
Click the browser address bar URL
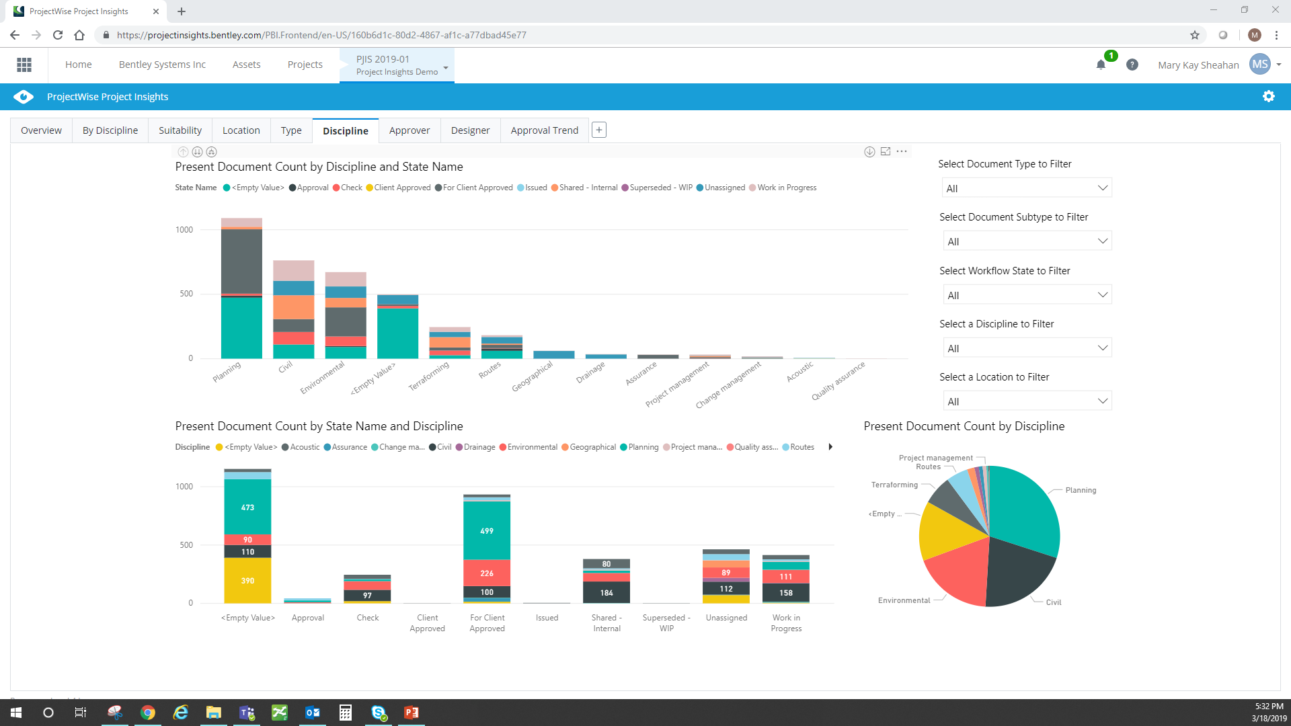click(321, 35)
